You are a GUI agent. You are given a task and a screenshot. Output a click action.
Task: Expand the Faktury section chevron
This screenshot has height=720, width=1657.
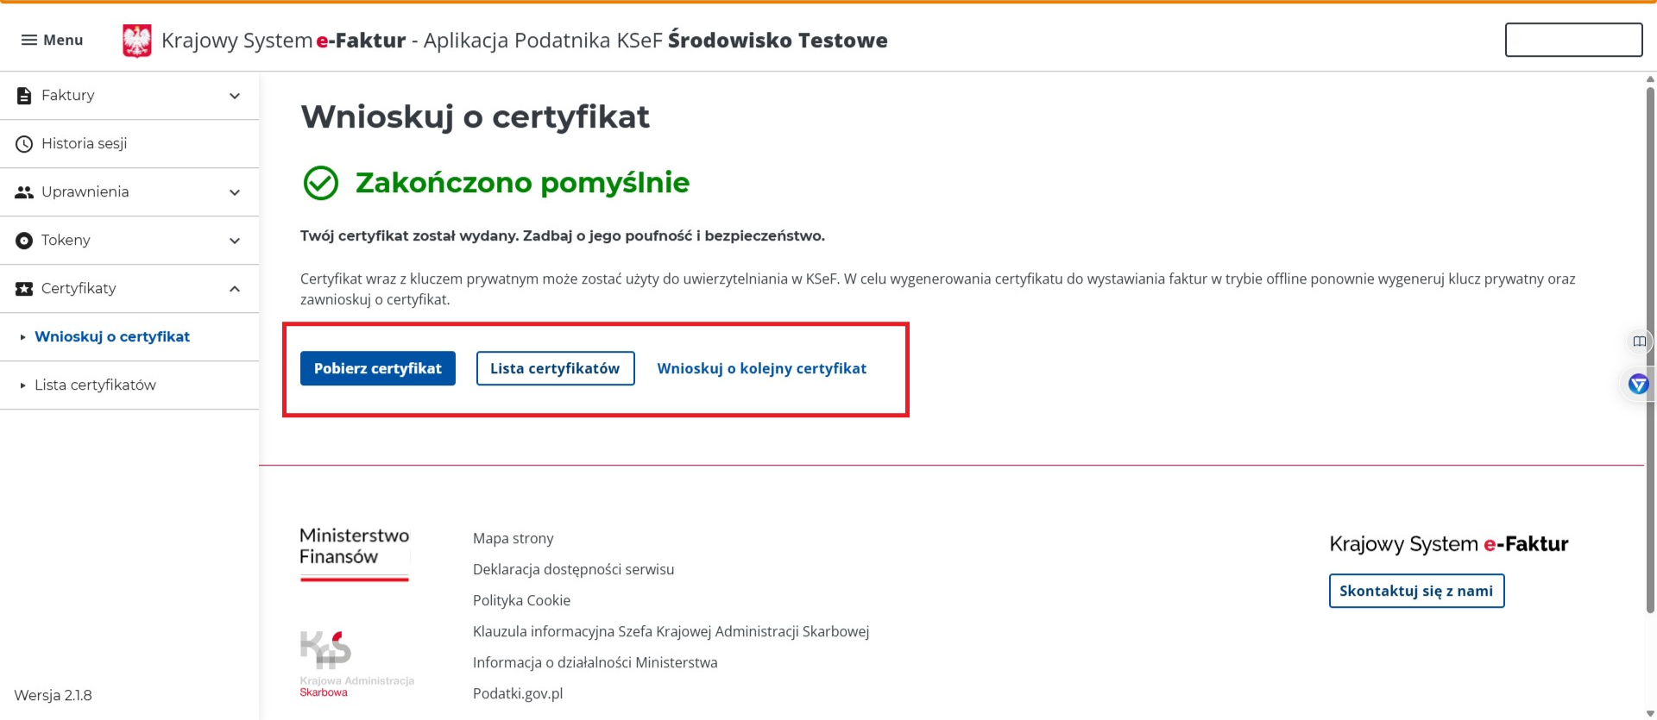[x=235, y=96]
